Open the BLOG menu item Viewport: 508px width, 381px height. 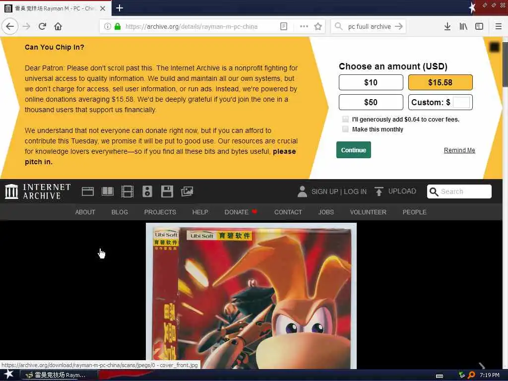coord(120,212)
